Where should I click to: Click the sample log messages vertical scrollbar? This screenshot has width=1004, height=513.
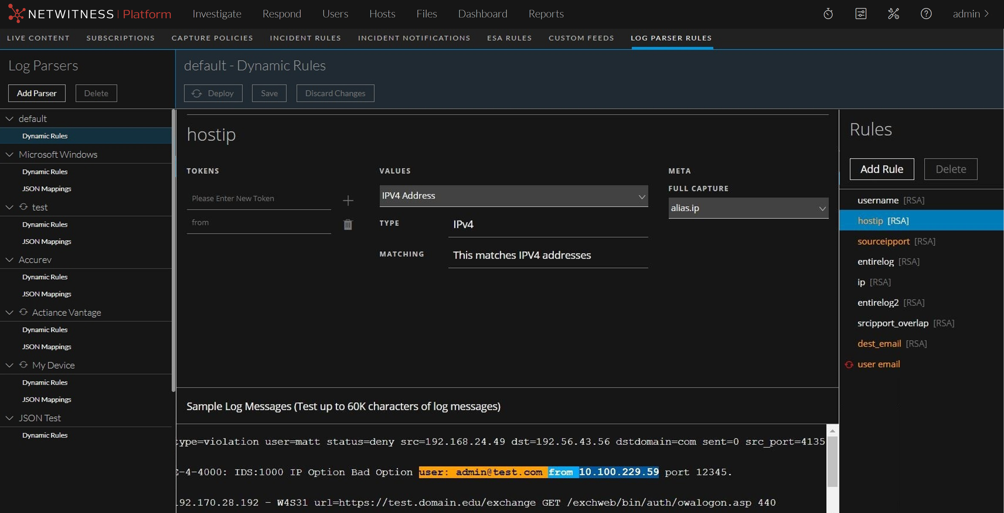pyautogui.click(x=832, y=462)
